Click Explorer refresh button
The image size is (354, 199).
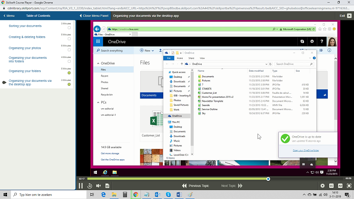[270, 64]
